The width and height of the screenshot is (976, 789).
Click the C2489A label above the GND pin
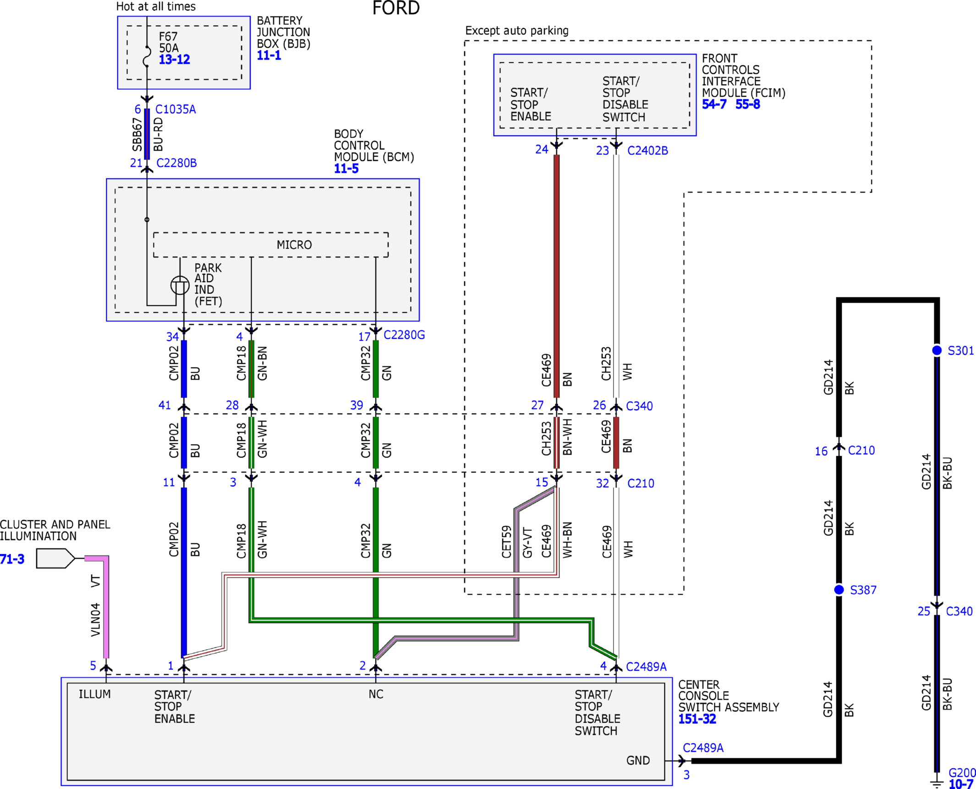tap(703, 748)
